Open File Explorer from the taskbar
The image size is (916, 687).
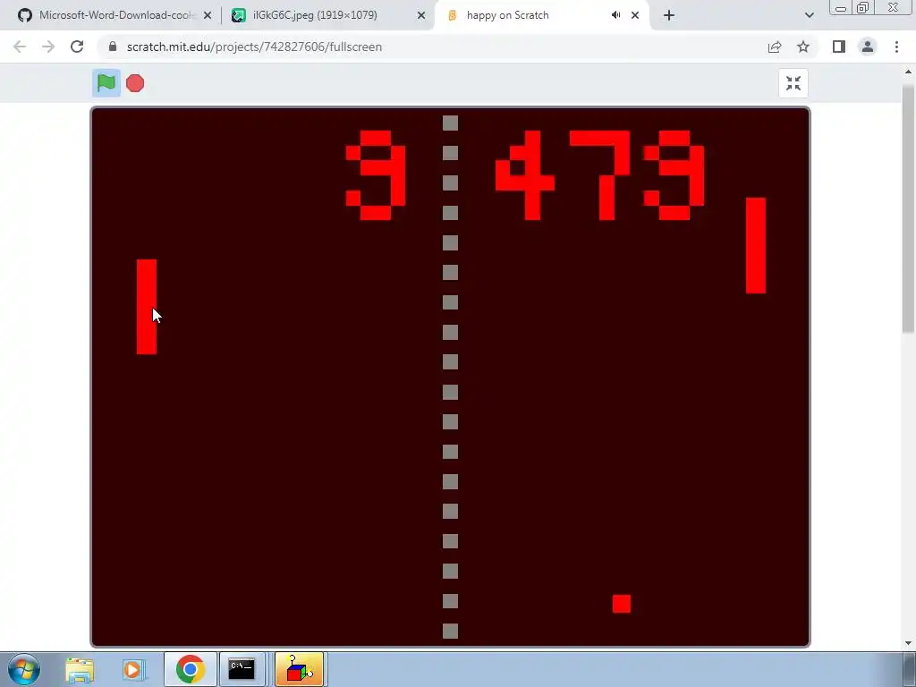pyautogui.click(x=80, y=669)
